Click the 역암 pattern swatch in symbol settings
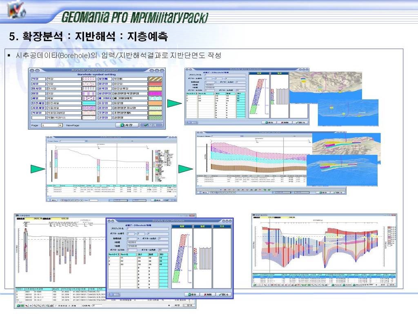The height and width of the screenshot is (314, 418). pos(89,79)
